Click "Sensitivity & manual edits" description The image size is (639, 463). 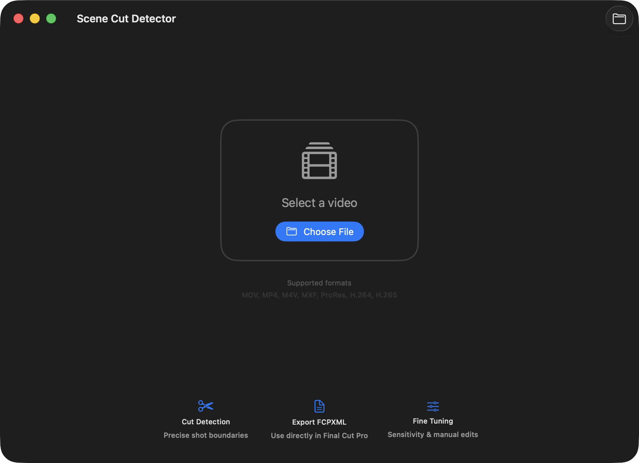point(433,435)
